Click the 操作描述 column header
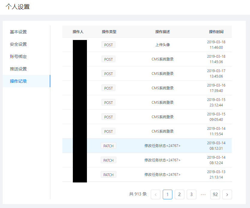The width and height of the screenshot is (250, 208). (x=162, y=32)
